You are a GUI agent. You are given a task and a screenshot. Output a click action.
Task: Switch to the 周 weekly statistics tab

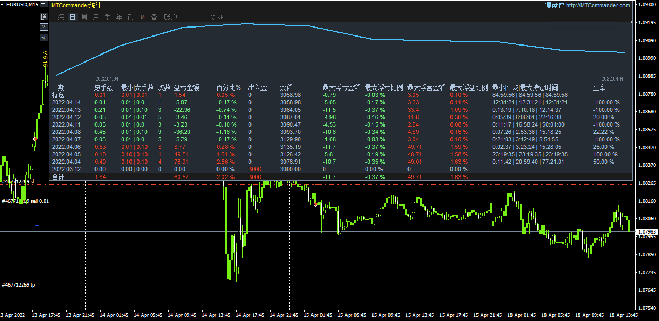click(x=84, y=17)
